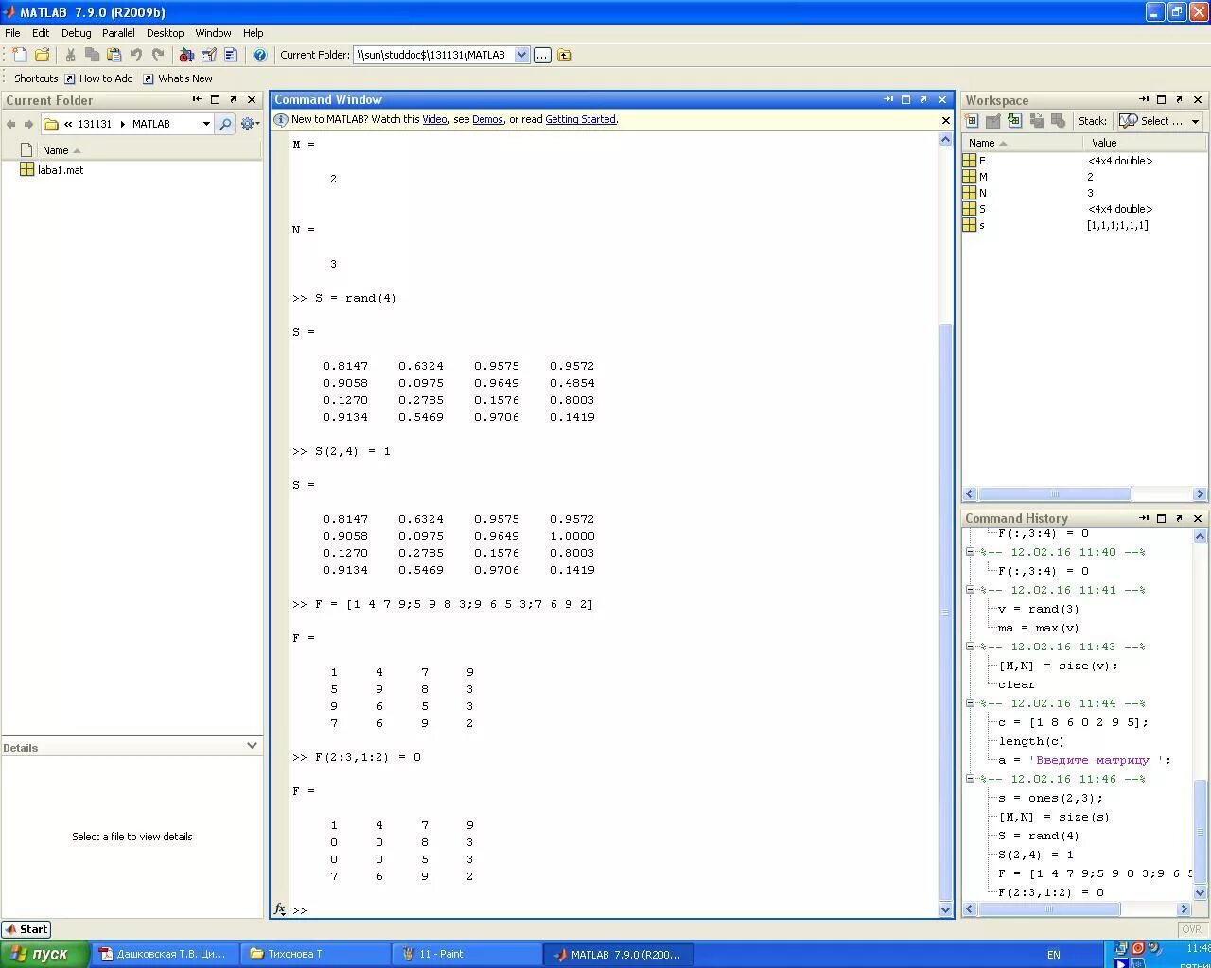Undock the Workspace panel
The width and height of the screenshot is (1211, 968).
pos(1179,99)
